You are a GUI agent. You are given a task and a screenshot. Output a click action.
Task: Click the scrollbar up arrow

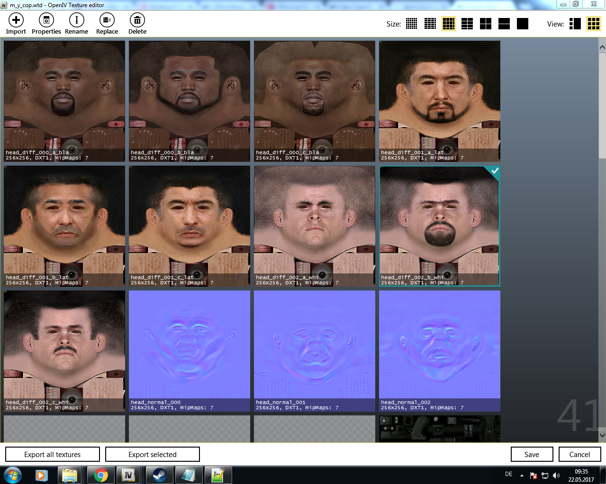click(602, 47)
